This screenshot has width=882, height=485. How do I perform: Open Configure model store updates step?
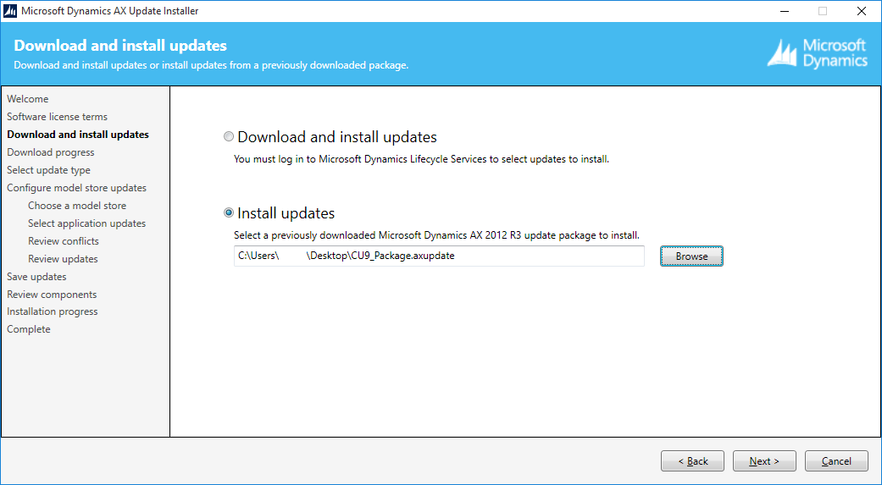tap(76, 188)
